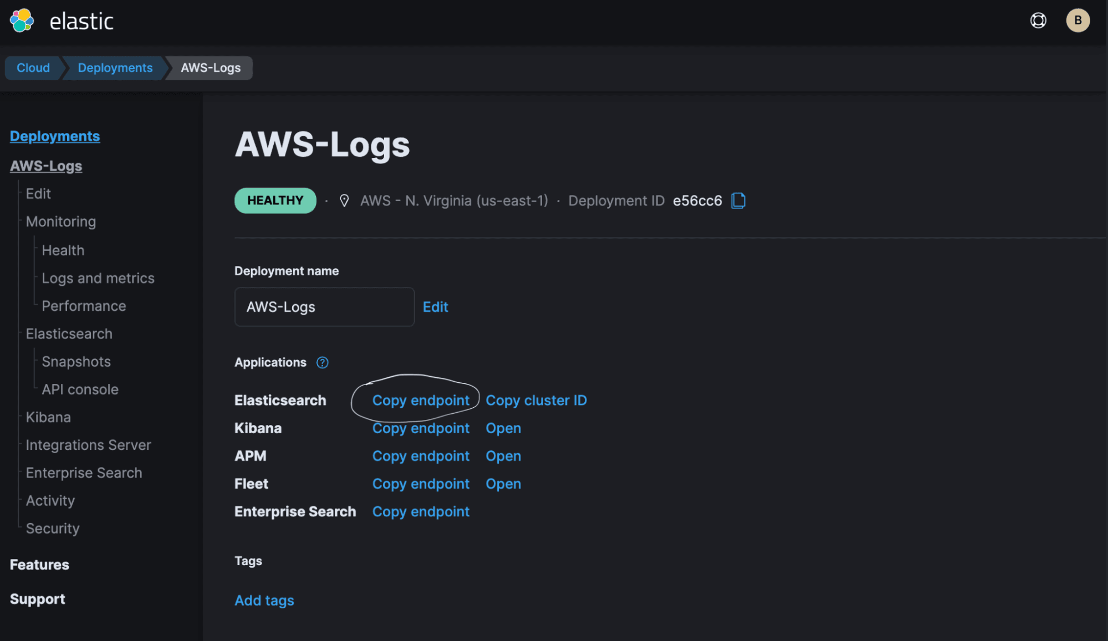
Task: Open the help lifebuoy icon
Action: tap(1038, 20)
